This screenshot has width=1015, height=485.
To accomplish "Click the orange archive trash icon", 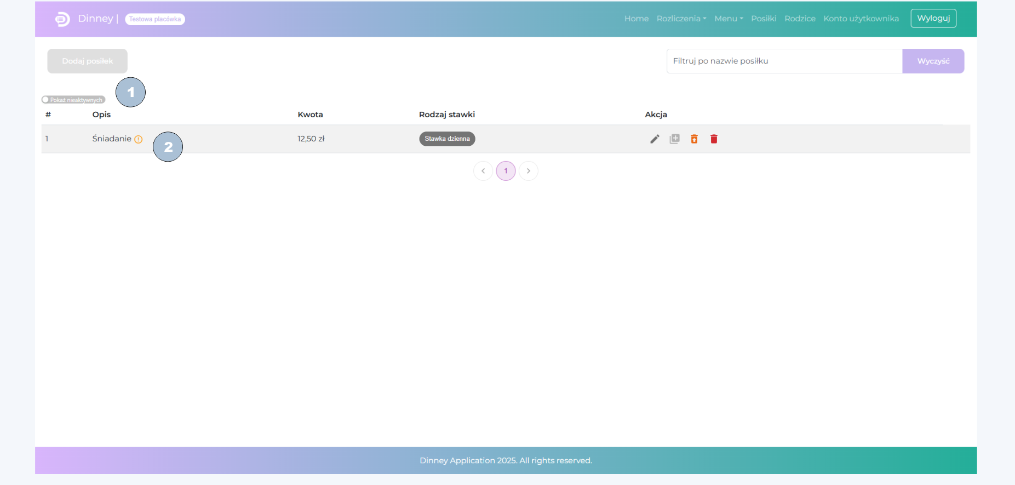I will [694, 139].
